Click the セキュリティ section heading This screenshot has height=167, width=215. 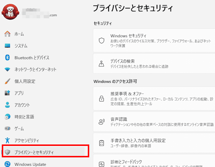coord(103,23)
